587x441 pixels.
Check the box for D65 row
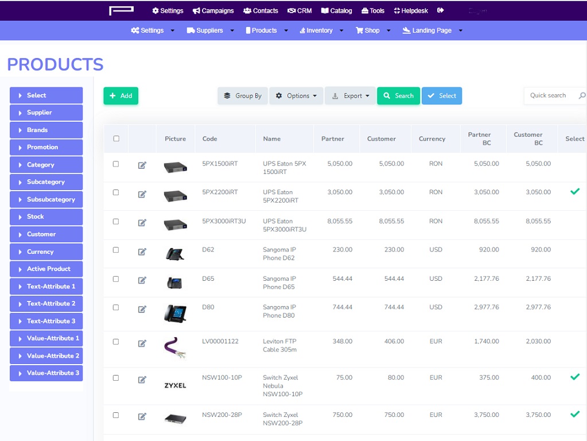coord(116,279)
